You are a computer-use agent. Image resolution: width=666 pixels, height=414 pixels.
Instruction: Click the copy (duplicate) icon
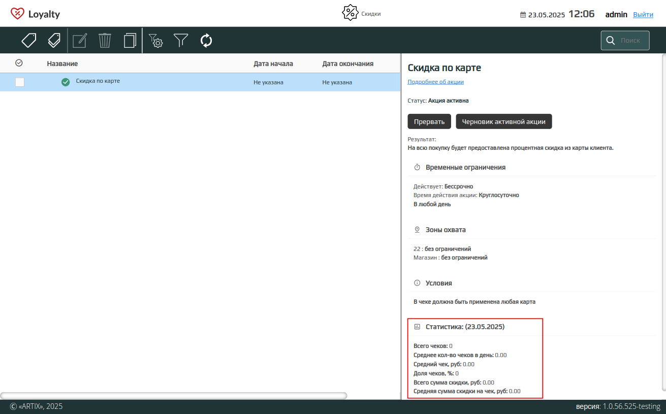pos(130,40)
